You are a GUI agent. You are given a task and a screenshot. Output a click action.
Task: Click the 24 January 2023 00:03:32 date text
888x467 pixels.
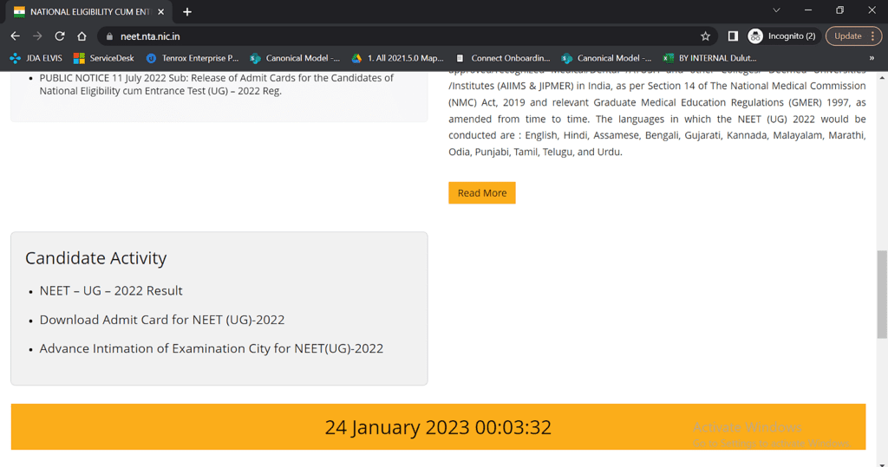pyautogui.click(x=438, y=427)
